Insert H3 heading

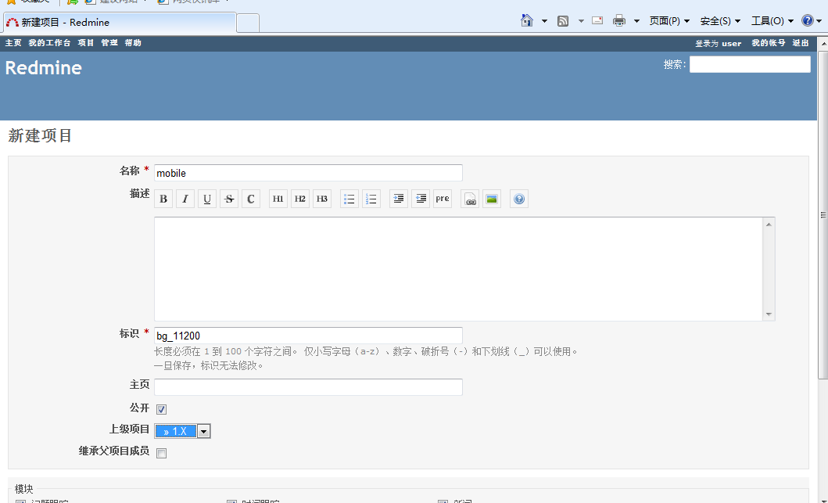[322, 199]
